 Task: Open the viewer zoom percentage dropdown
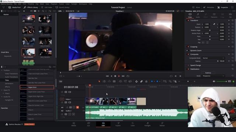click(x=61, y=11)
